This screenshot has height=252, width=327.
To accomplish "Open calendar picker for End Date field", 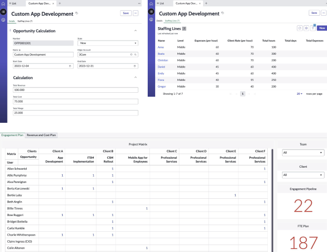I will (135, 66).
